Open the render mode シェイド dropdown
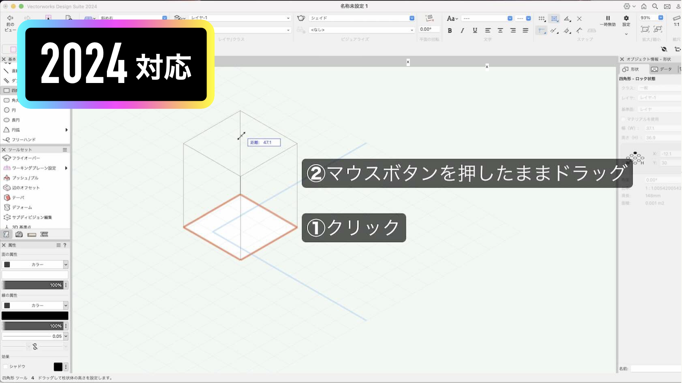The width and height of the screenshot is (682, 383). [x=362, y=18]
